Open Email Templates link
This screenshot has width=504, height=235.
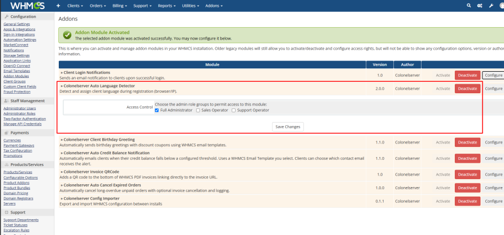(x=17, y=71)
